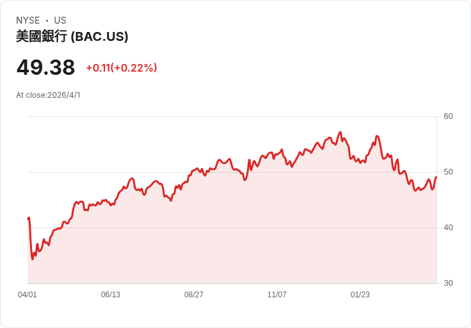Select the 01/23 x-axis date label
The image size is (471, 328).
coord(360,294)
